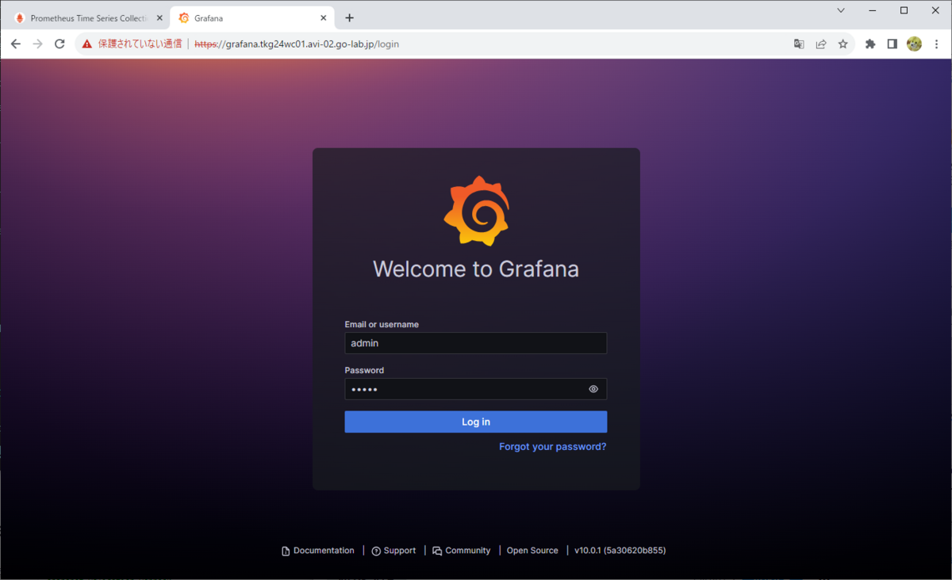Click the 保護されていない通信 warning text
952x580 pixels.
[140, 44]
